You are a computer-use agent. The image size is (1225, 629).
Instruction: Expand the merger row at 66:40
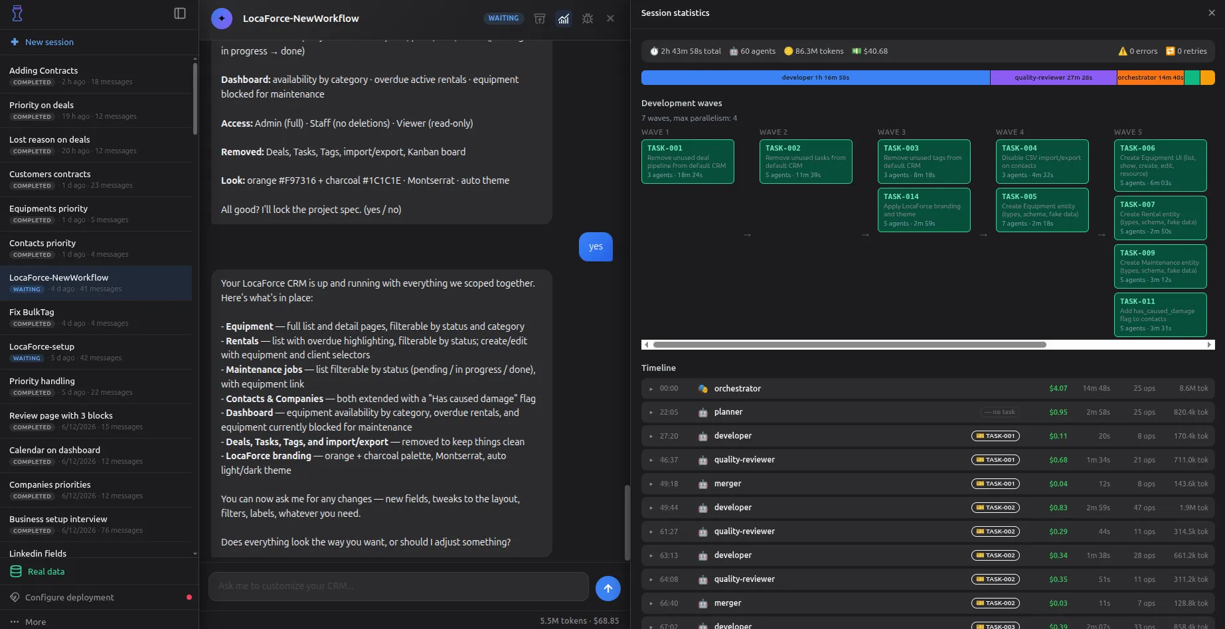pos(651,604)
